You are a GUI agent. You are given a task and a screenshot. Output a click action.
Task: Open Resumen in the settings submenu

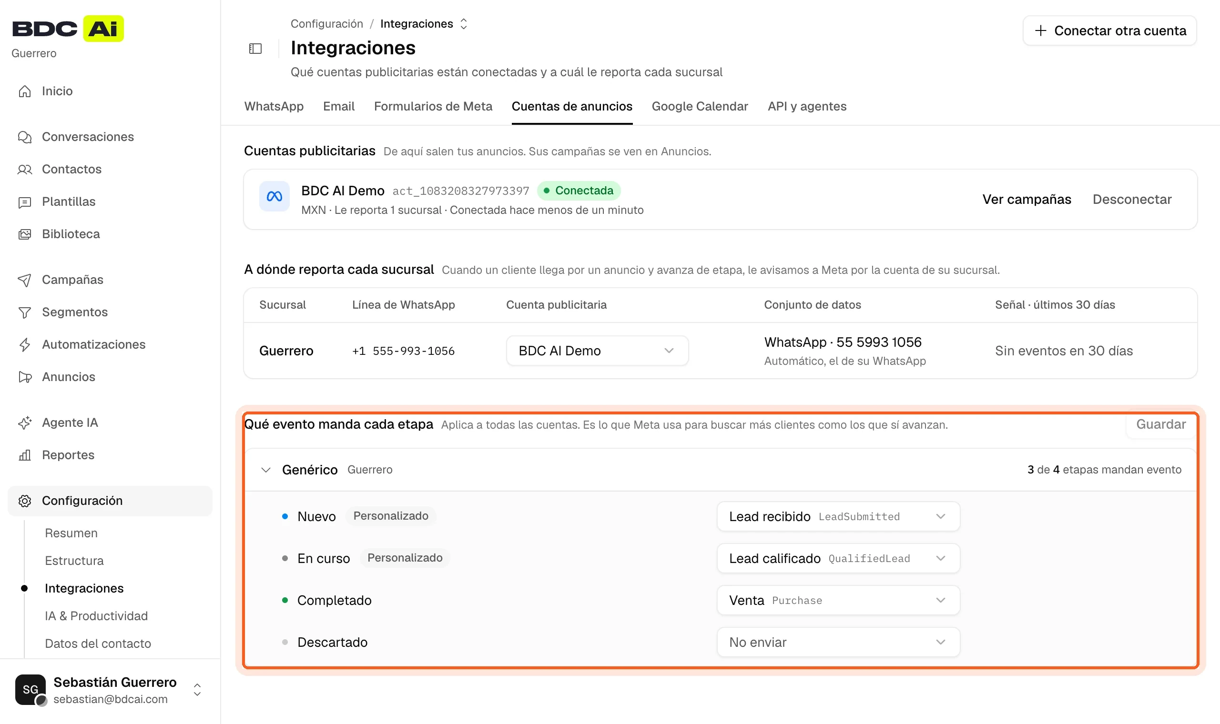pyautogui.click(x=71, y=533)
